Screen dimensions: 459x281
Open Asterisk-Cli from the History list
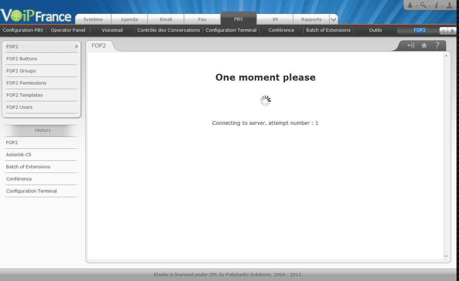click(x=19, y=155)
